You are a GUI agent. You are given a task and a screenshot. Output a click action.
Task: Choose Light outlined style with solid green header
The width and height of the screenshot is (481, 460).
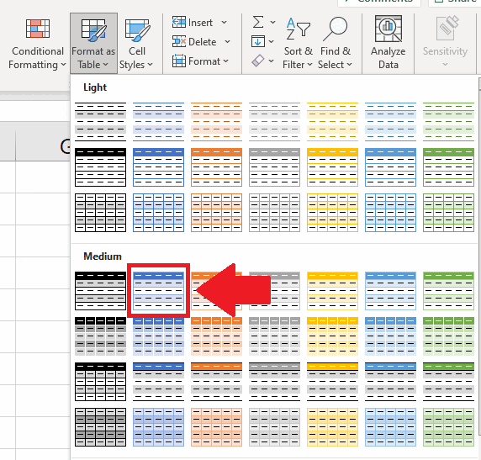click(x=448, y=167)
